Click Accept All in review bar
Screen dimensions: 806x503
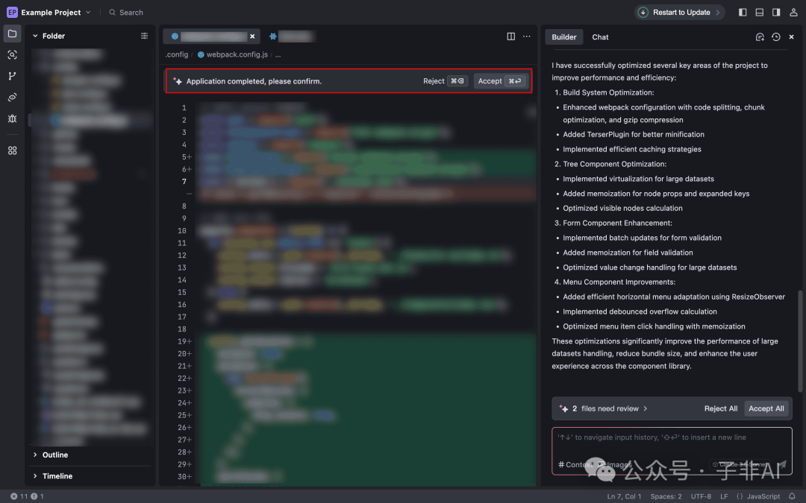click(x=766, y=408)
